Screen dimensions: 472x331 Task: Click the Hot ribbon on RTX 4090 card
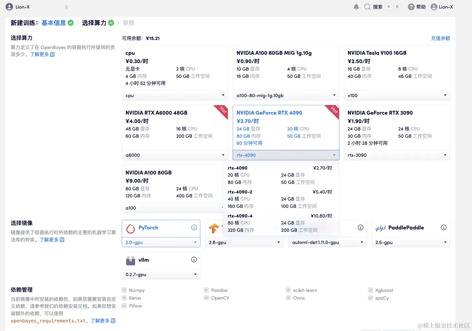click(334, 110)
